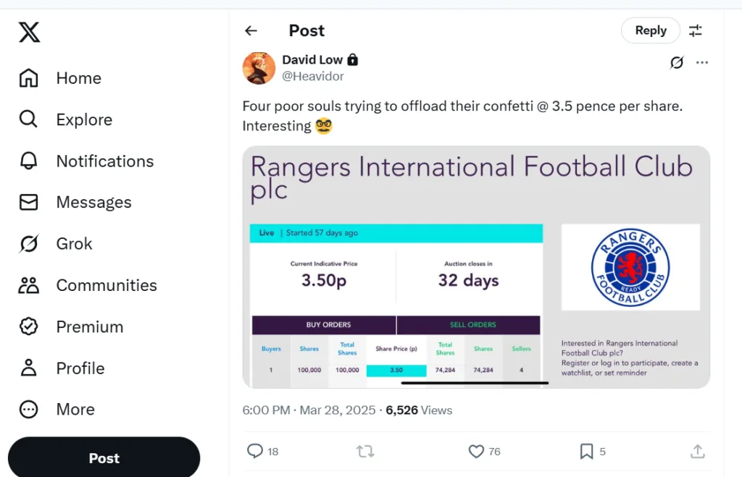The width and height of the screenshot is (742, 477).
Task: Share the post via upload icon
Action: coord(697,452)
